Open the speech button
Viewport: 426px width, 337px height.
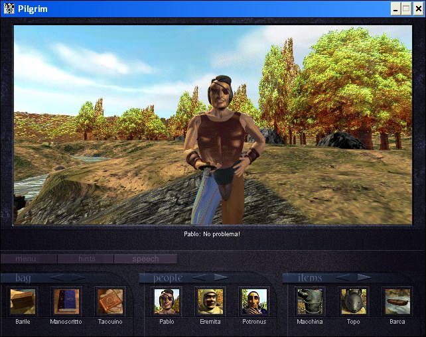145,259
